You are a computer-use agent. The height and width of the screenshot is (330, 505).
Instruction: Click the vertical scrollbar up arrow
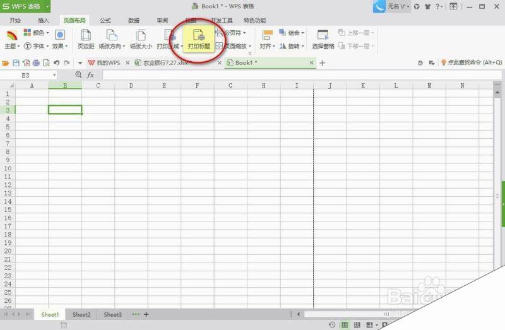[497, 93]
